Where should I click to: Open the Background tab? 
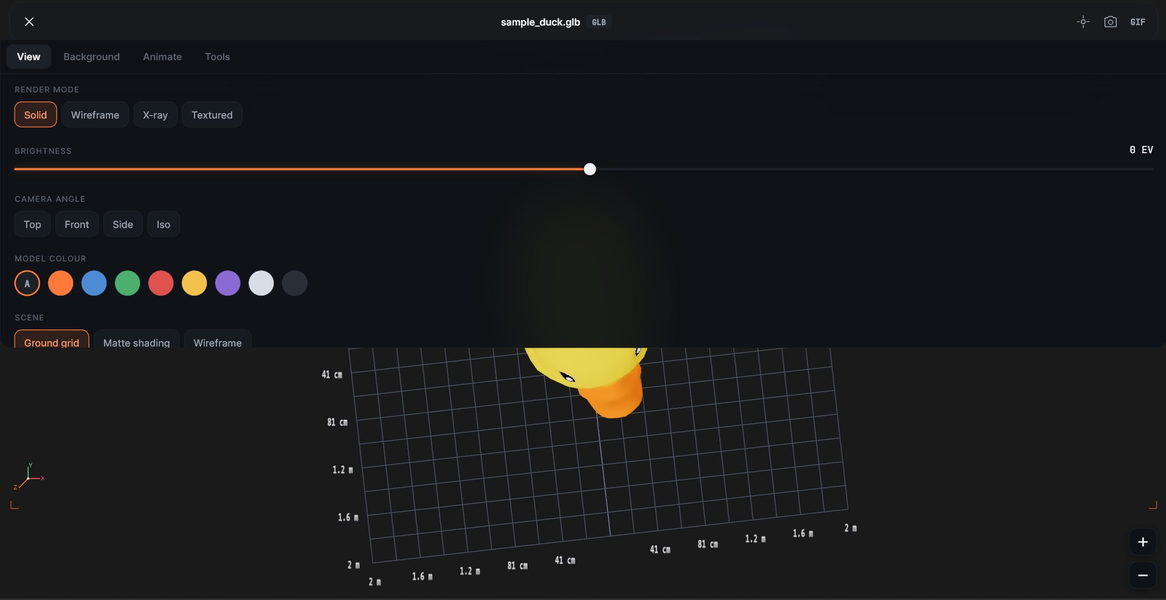(x=91, y=57)
